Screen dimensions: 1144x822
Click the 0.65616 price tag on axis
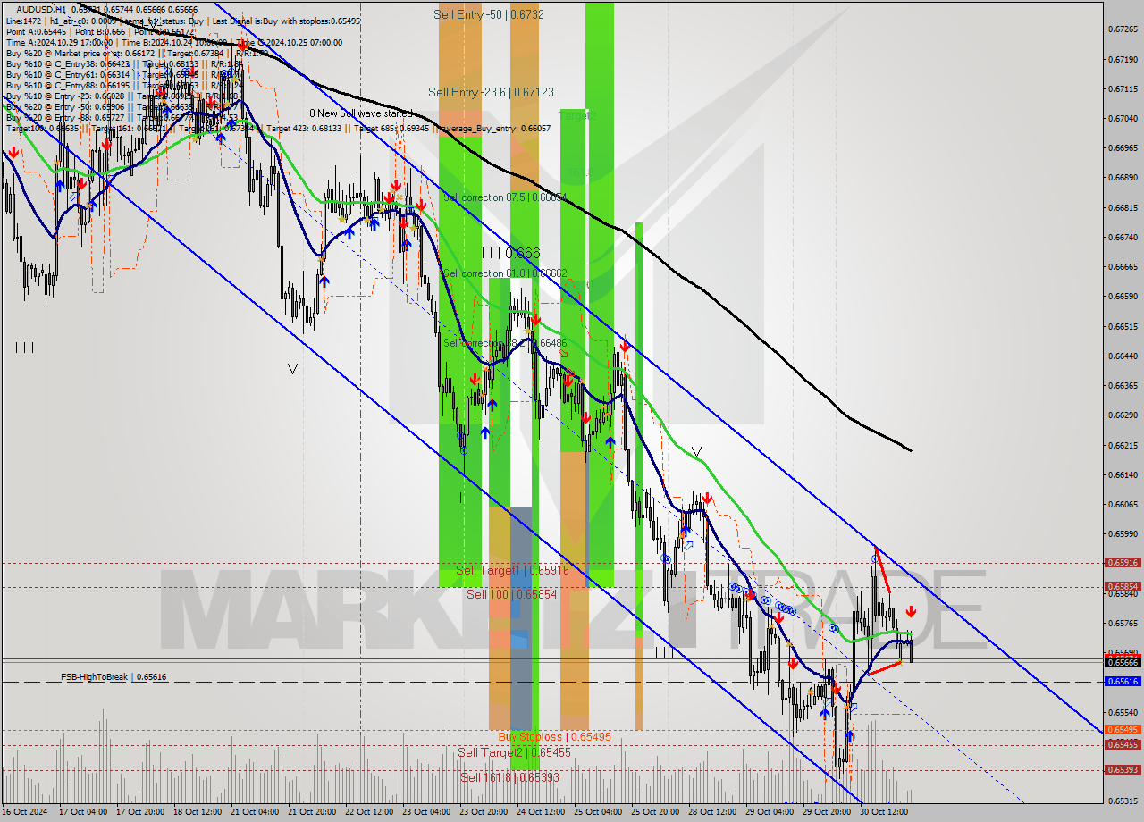(x=1123, y=682)
